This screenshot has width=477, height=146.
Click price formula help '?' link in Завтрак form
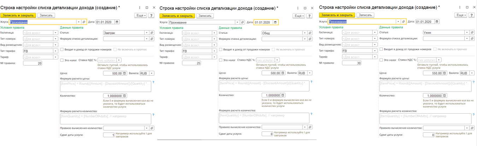point(153,82)
